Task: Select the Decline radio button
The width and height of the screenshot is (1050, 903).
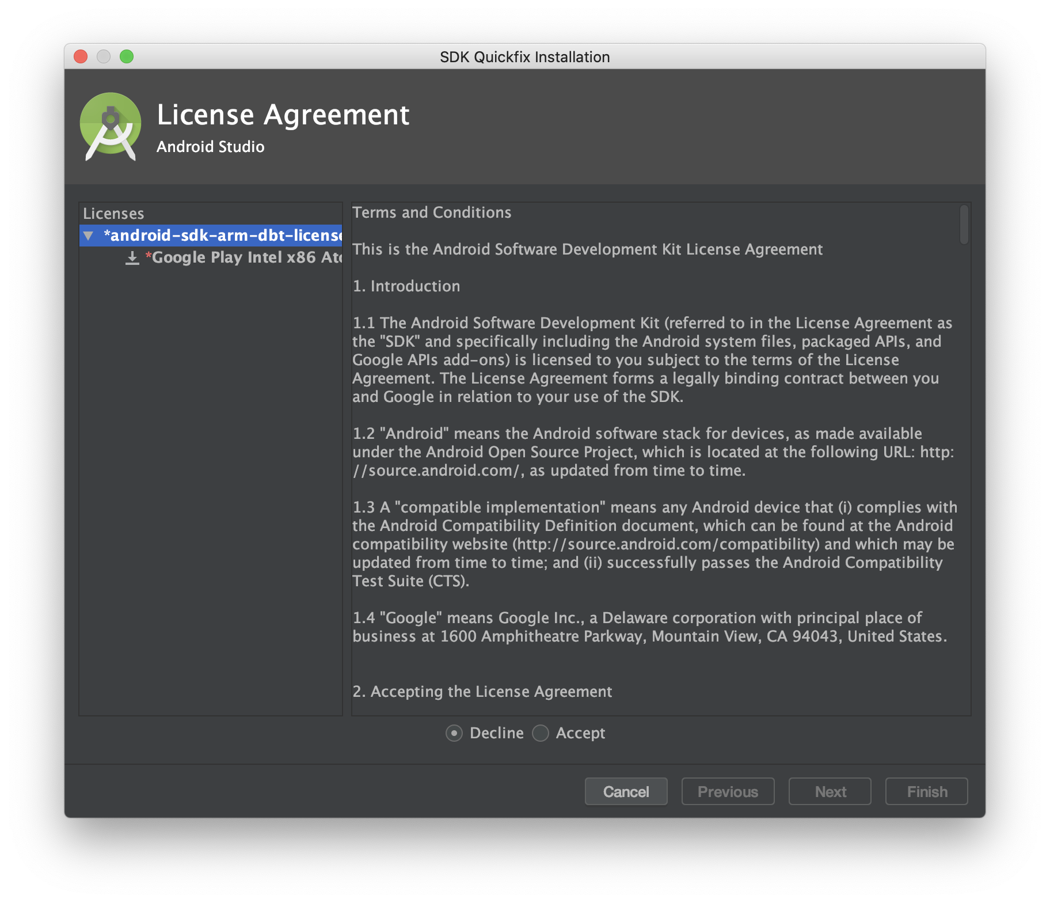Action: [x=454, y=733]
